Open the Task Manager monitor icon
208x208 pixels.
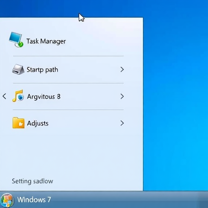tap(16, 39)
